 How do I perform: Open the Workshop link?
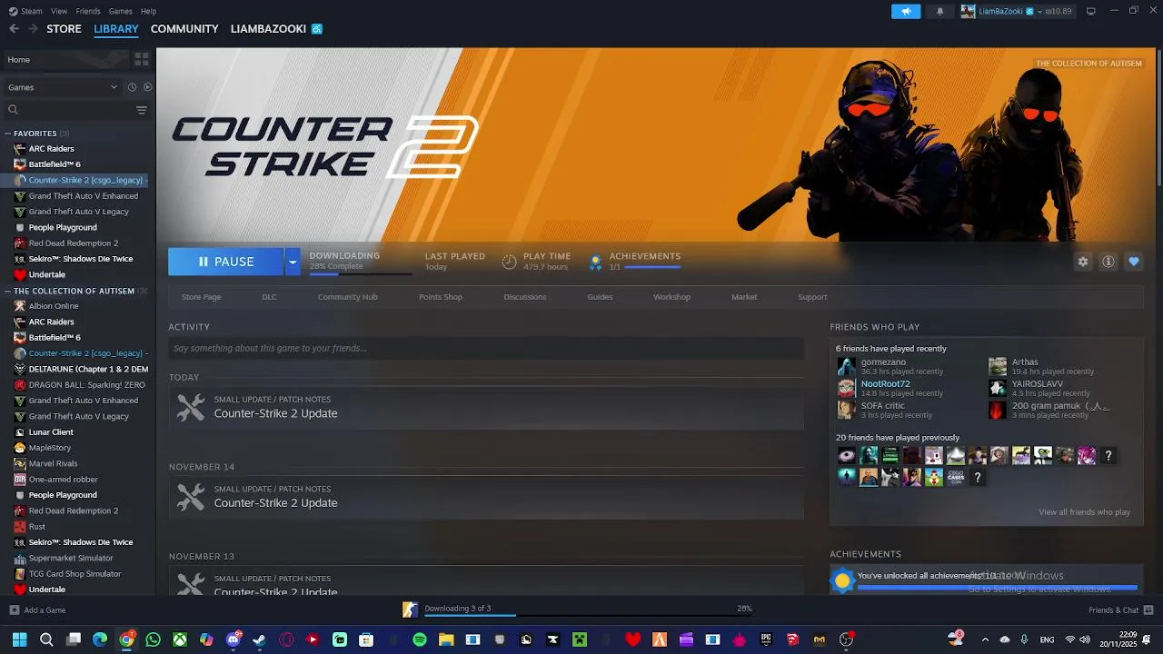click(x=671, y=297)
